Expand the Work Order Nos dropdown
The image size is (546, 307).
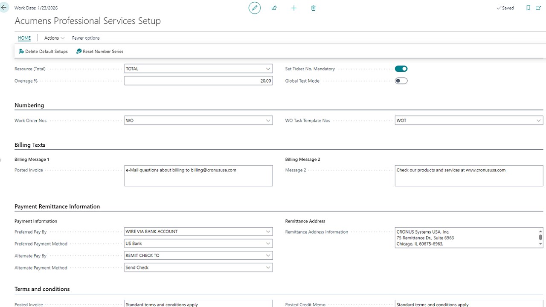268,120
